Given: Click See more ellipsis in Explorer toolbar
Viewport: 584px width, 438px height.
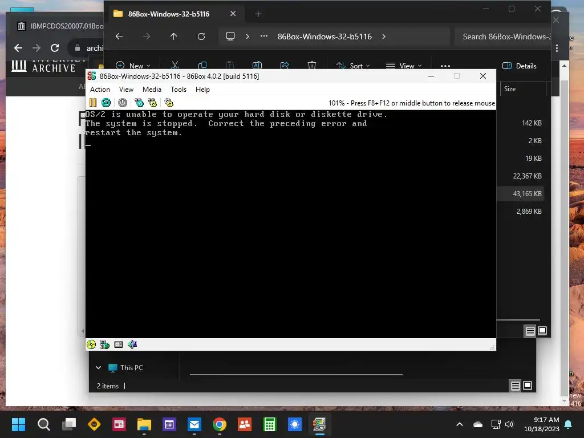Looking at the screenshot, I should 445,66.
